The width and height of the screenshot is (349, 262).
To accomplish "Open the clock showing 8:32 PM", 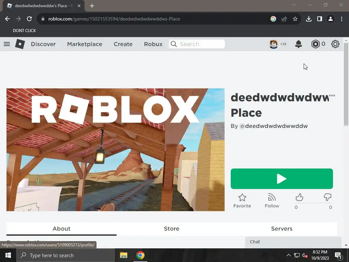I will (x=320, y=255).
